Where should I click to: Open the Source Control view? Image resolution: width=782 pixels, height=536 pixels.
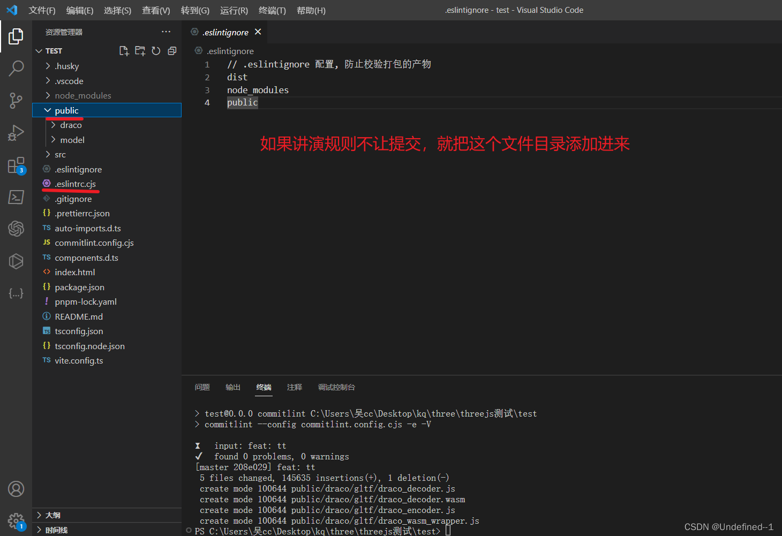click(16, 101)
